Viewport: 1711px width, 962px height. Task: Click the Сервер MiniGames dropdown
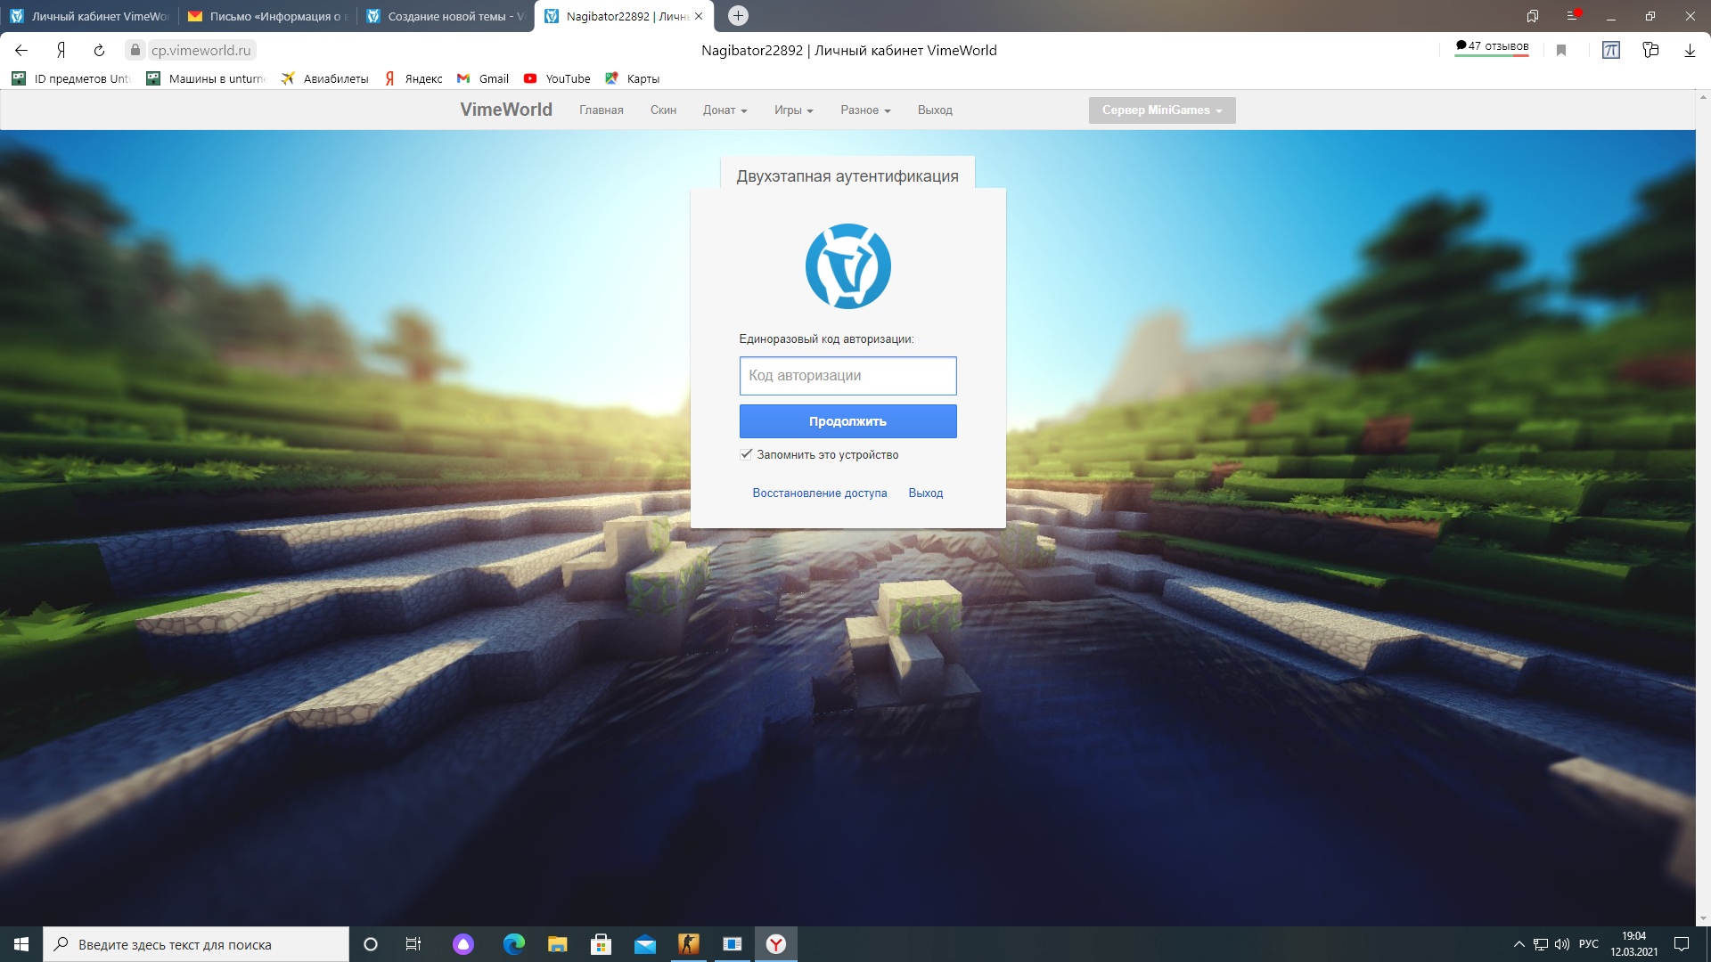click(x=1162, y=110)
